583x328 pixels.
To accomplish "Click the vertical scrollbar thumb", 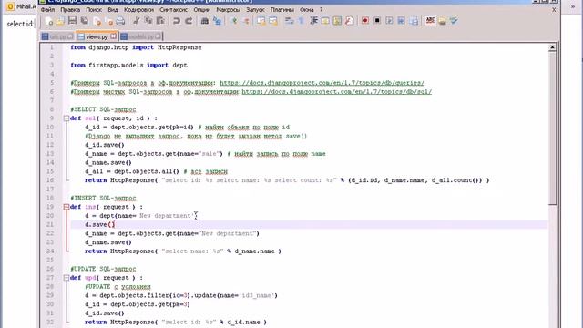I will pyautogui.click(x=552, y=128).
